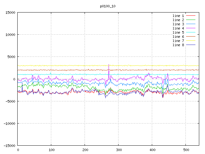Click the tall magenta spike's peak near x=270
The height and width of the screenshot is (154, 205).
(x=109, y=64)
